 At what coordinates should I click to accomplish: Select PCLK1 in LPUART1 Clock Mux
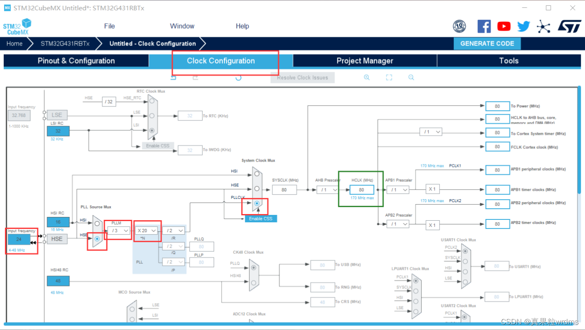tap(416, 282)
